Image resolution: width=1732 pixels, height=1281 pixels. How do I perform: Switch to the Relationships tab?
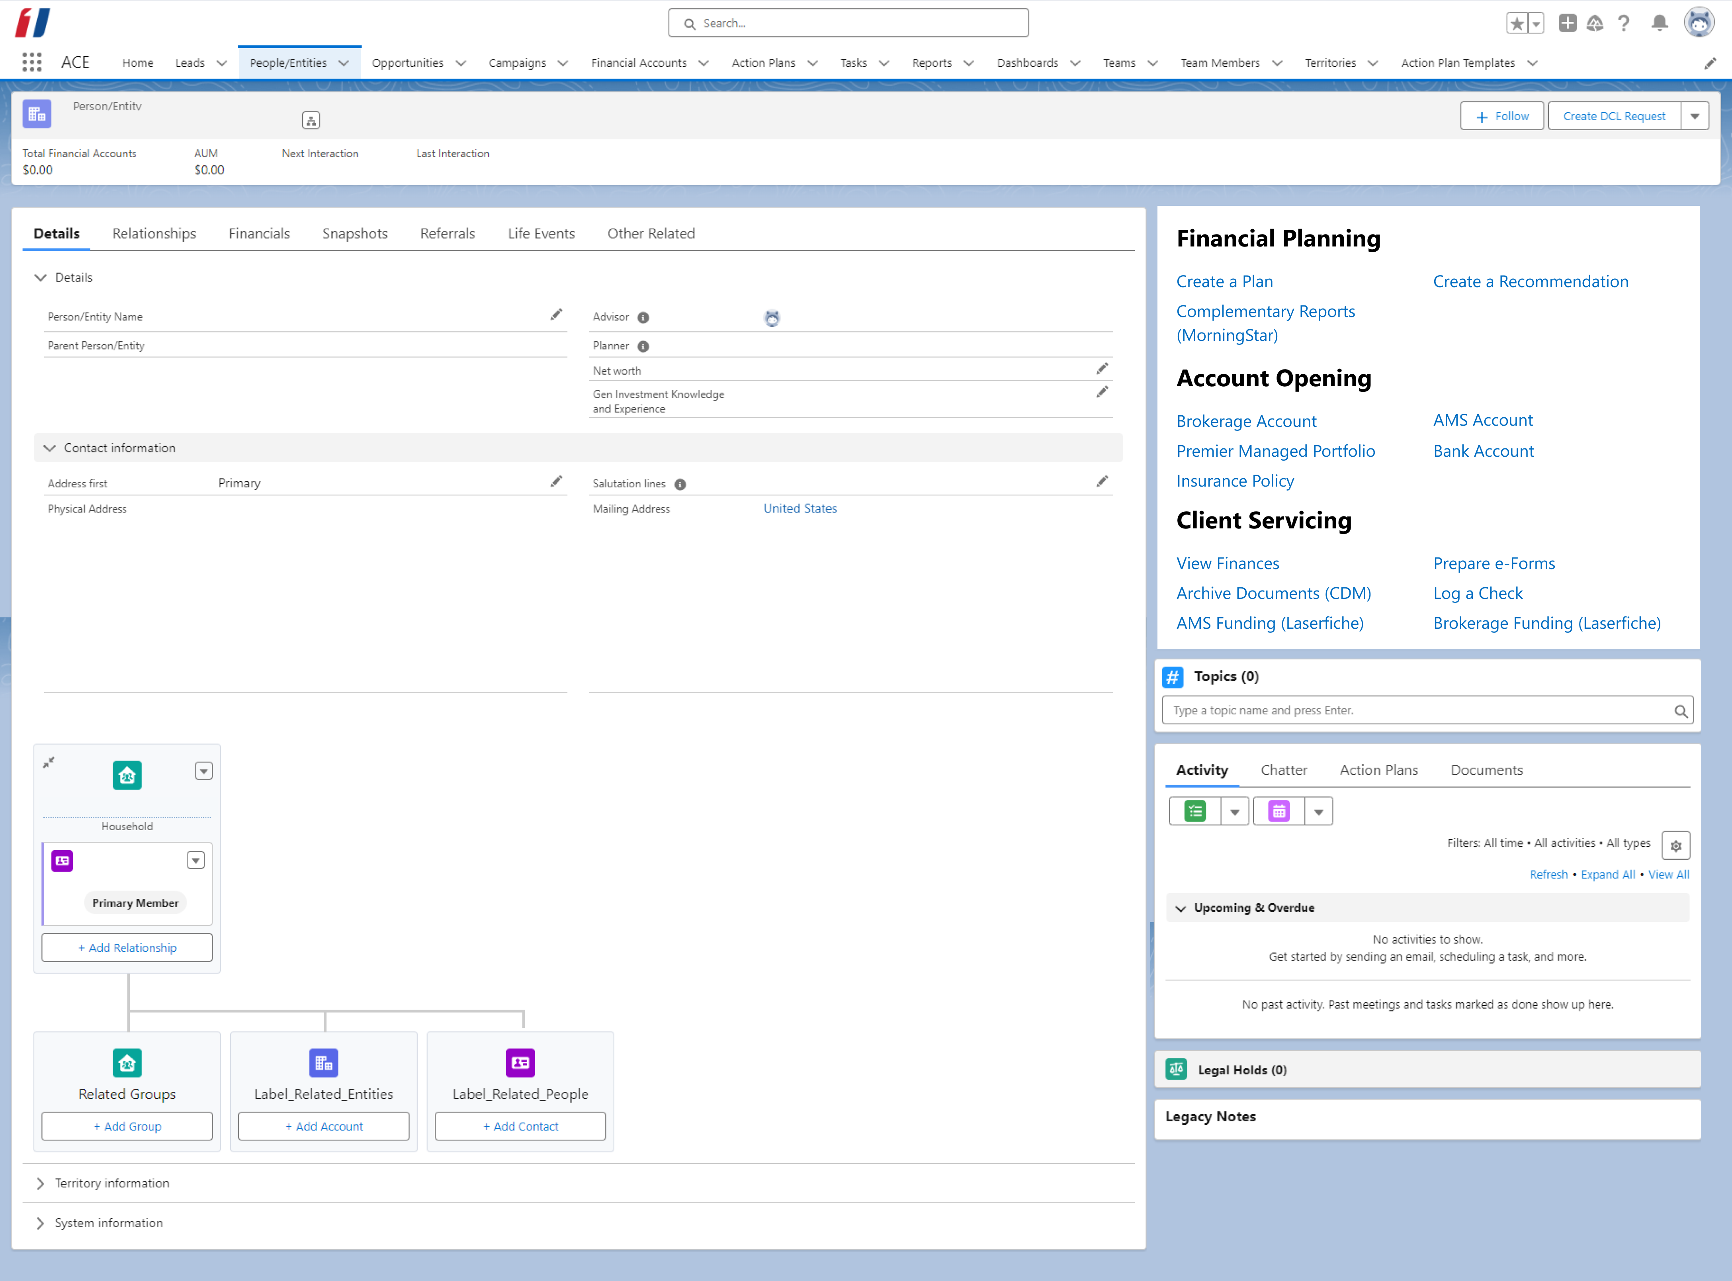click(x=154, y=233)
